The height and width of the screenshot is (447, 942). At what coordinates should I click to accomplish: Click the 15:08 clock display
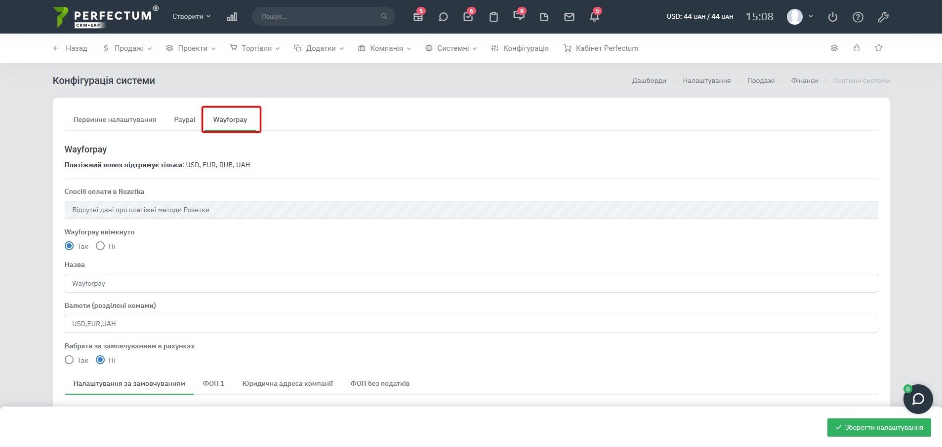tap(759, 17)
